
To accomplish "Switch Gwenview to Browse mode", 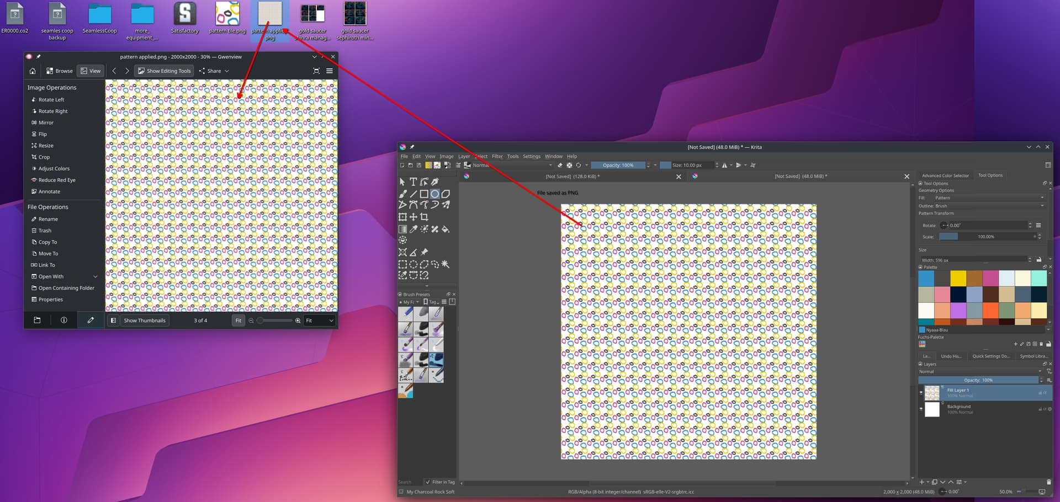I will 60,71.
